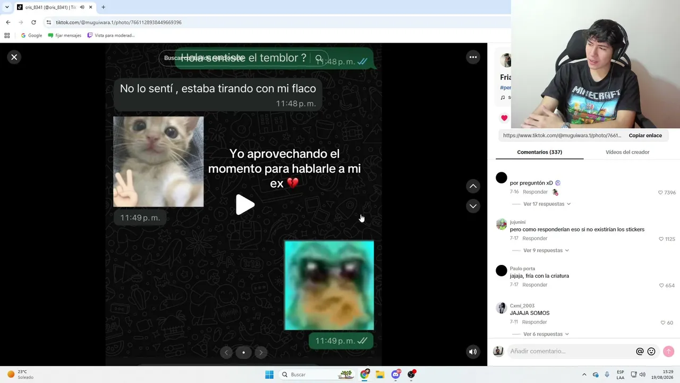Open the browser tab search dropdown

pyautogui.click(x=7, y=7)
